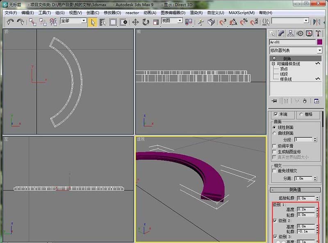Select 顶点 sub-object in modifier stack
Screen dimensions: 328x243
pos(284,69)
